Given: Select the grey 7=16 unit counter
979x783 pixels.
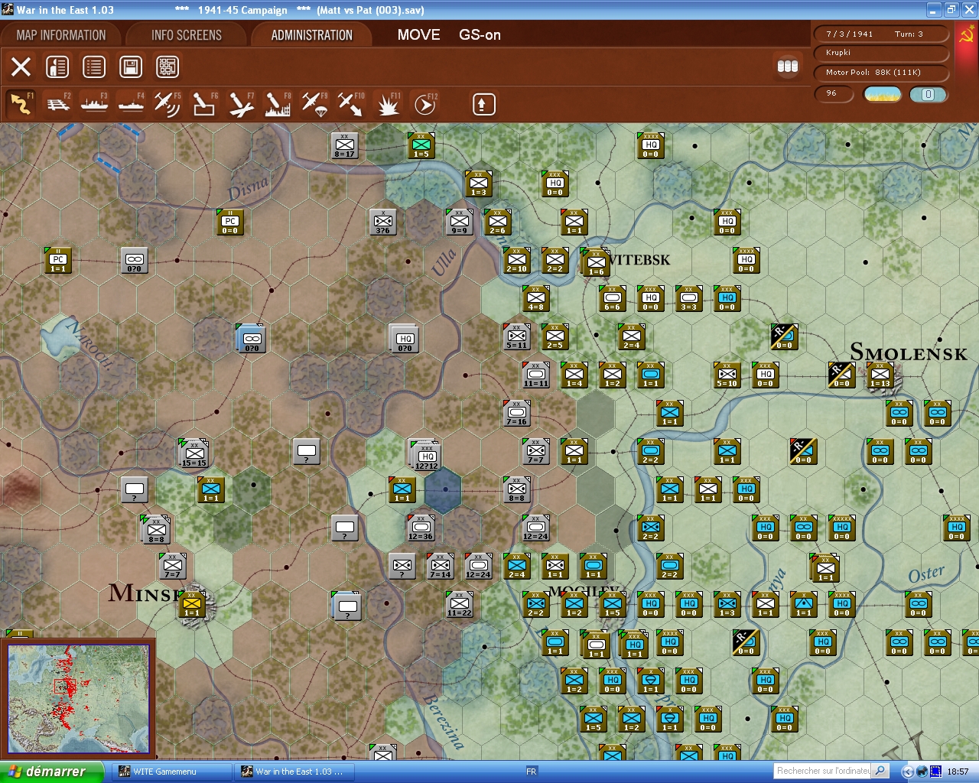Looking at the screenshot, I should tap(516, 413).
